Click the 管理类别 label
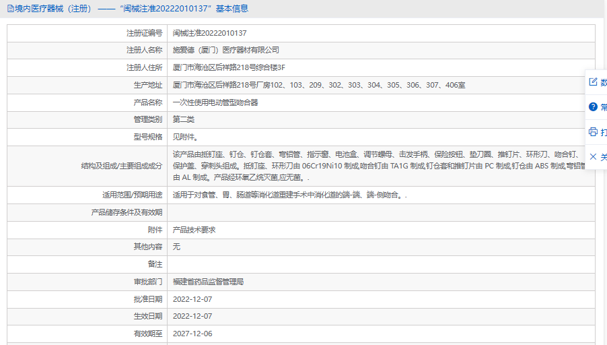This screenshot has width=607, height=345. (148, 119)
